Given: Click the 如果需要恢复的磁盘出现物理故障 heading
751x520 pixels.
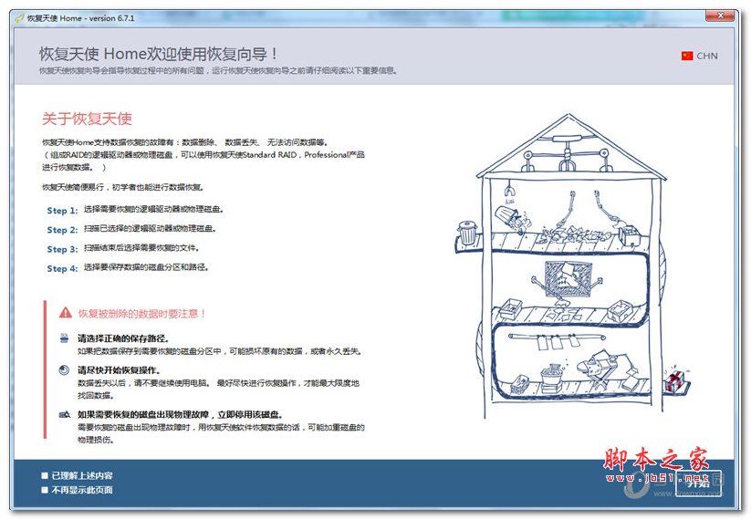Looking at the screenshot, I should coord(181,415).
